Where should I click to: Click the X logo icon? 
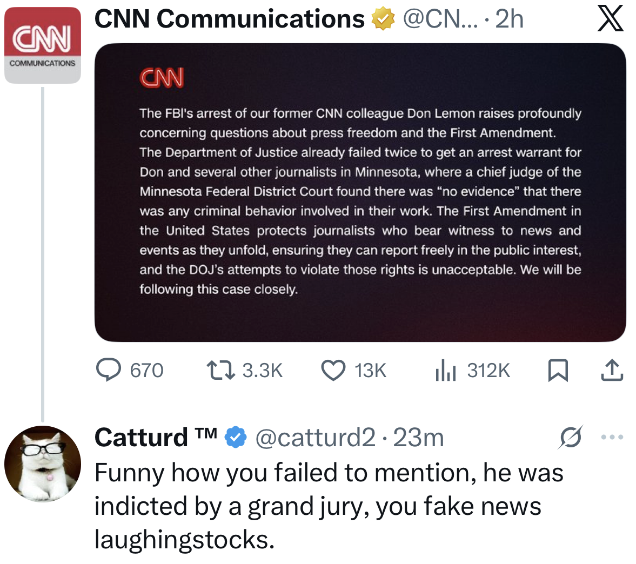pyautogui.click(x=611, y=19)
